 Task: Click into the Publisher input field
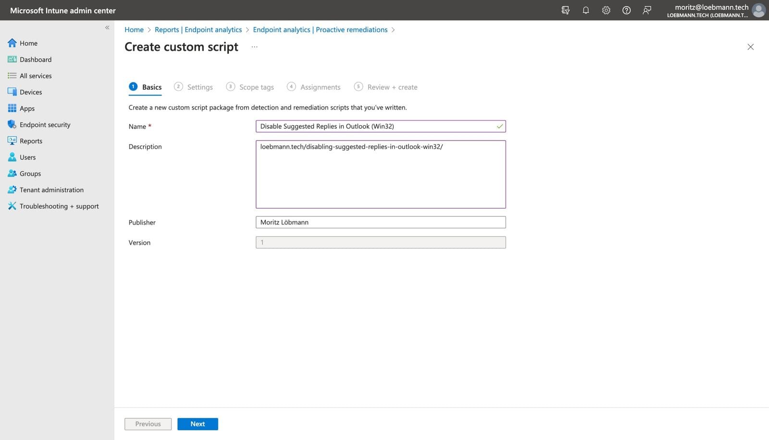pos(381,222)
